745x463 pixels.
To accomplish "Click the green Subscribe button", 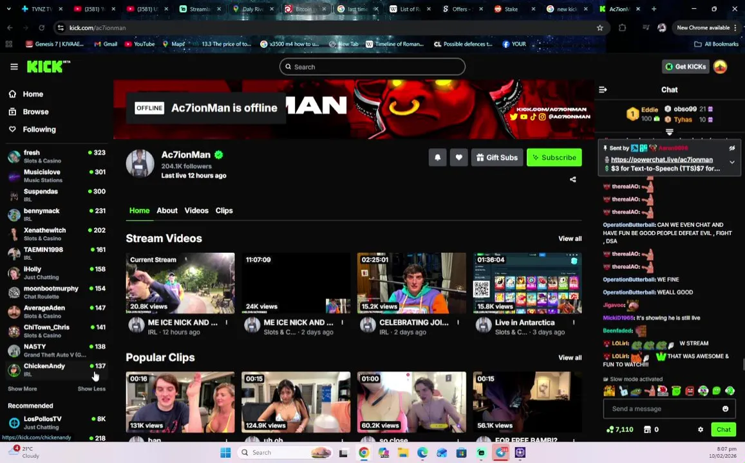I will tap(554, 158).
